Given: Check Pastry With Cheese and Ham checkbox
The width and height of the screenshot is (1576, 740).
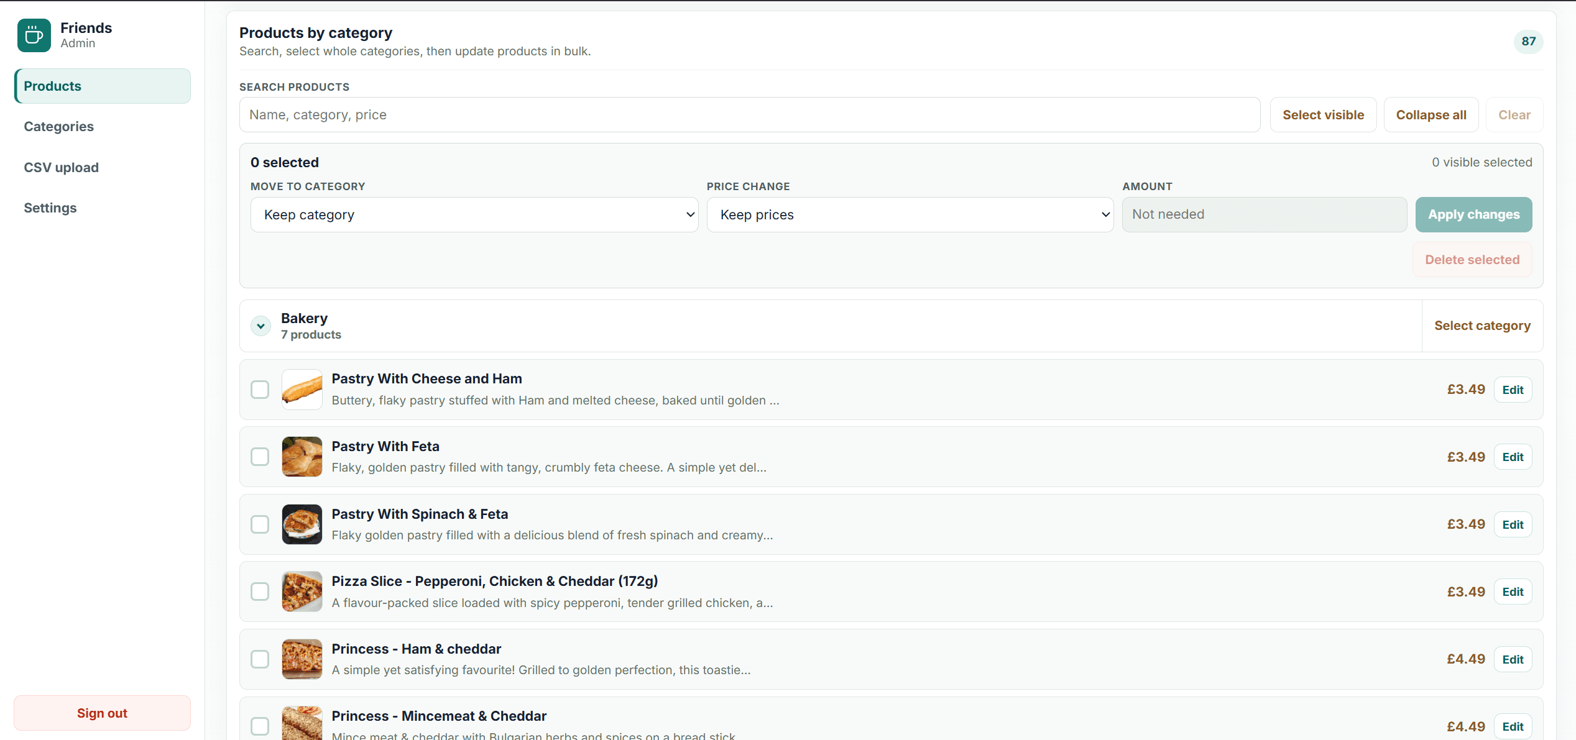Looking at the screenshot, I should 260,390.
